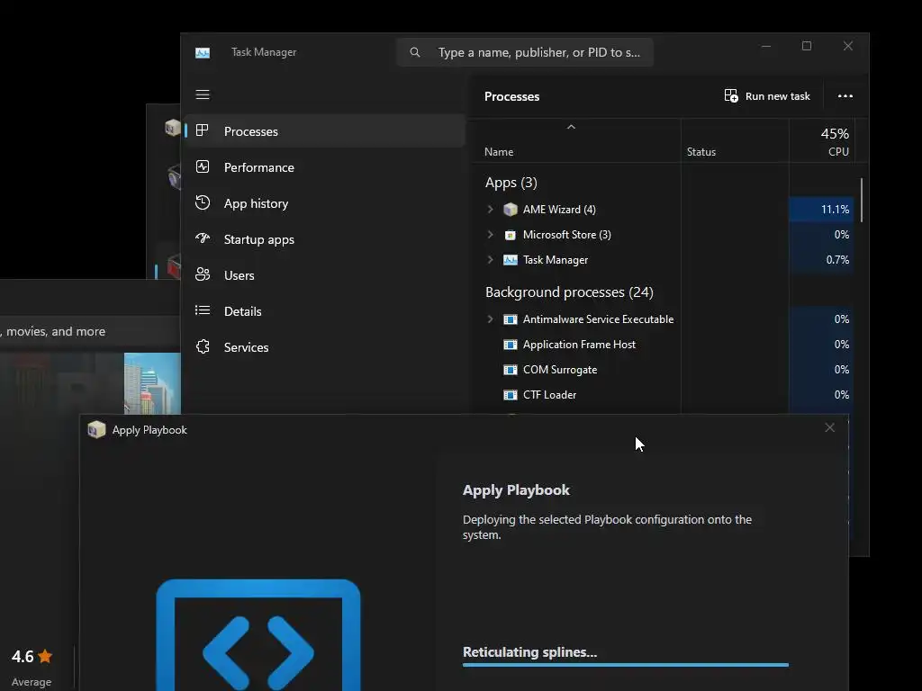The image size is (922, 691).
Task: Select the COM Surrogate process
Action: [664, 370]
